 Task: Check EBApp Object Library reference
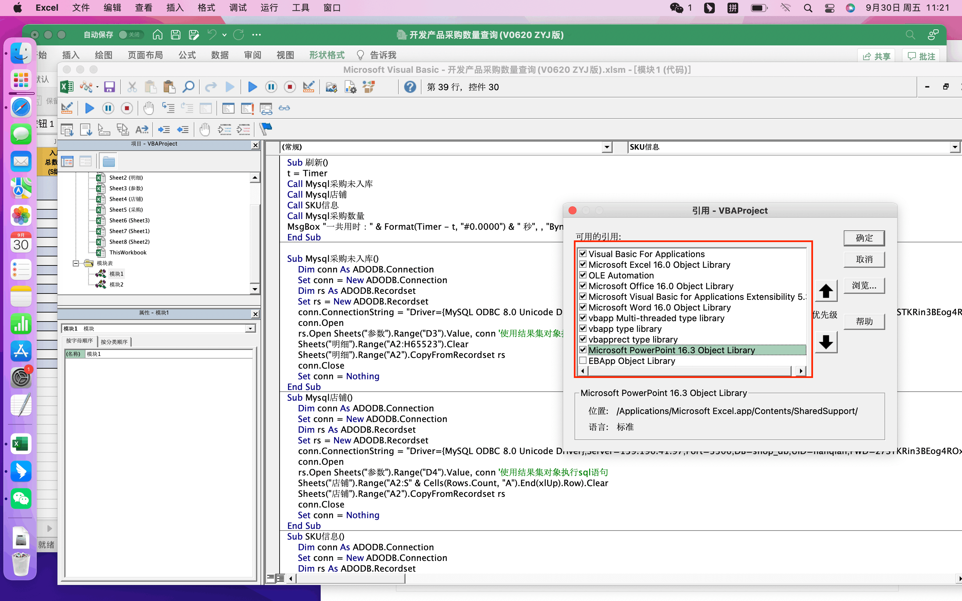(583, 361)
